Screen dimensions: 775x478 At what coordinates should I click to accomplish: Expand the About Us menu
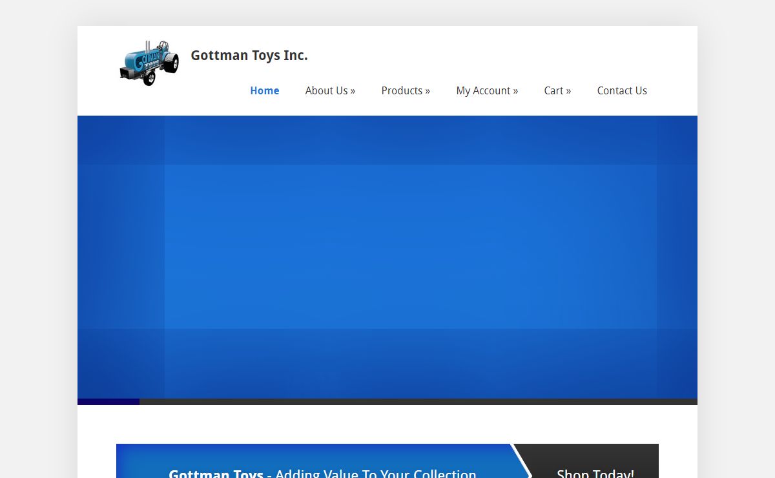tap(330, 90)
